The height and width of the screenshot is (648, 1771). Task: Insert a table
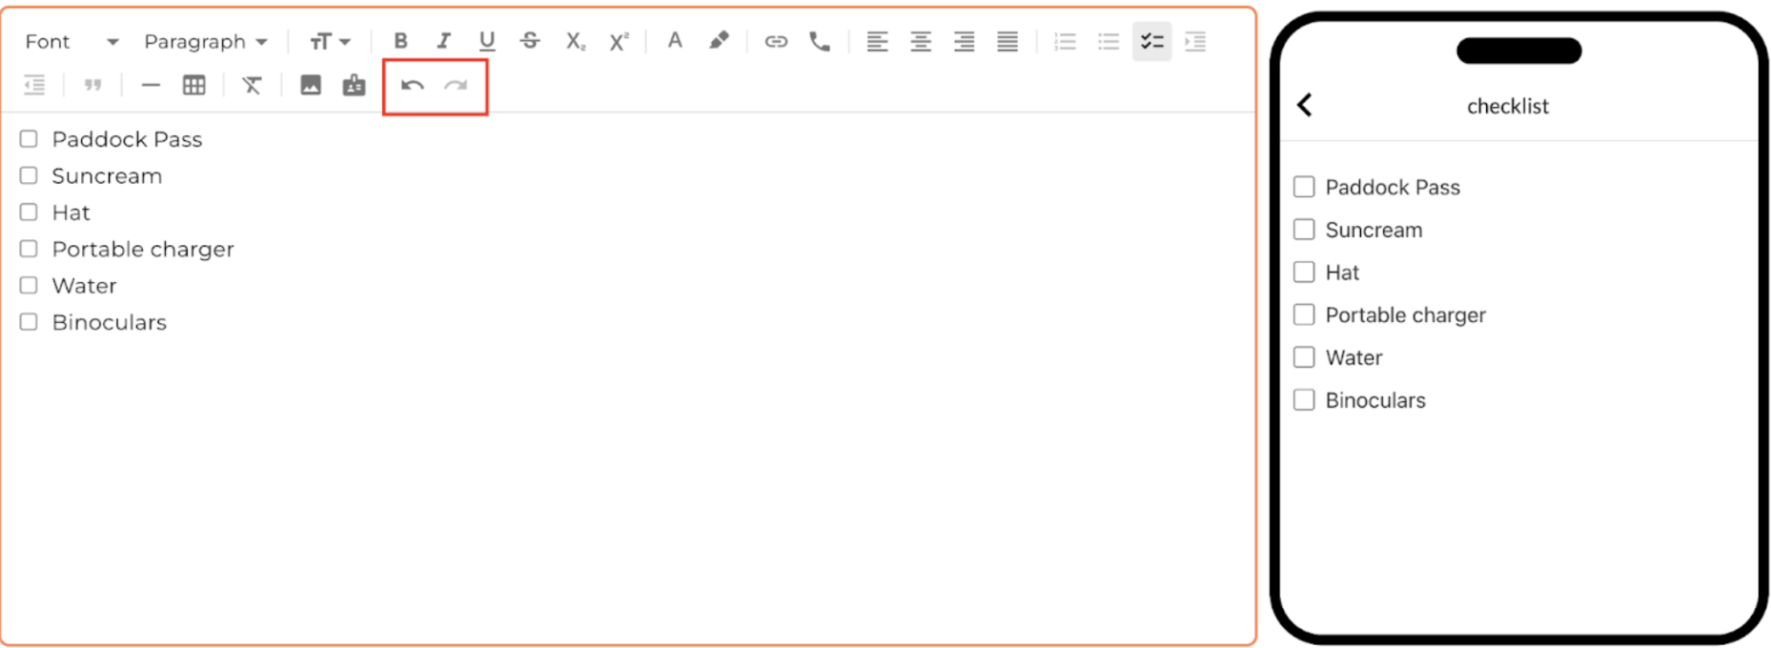(x=194, y=86)
